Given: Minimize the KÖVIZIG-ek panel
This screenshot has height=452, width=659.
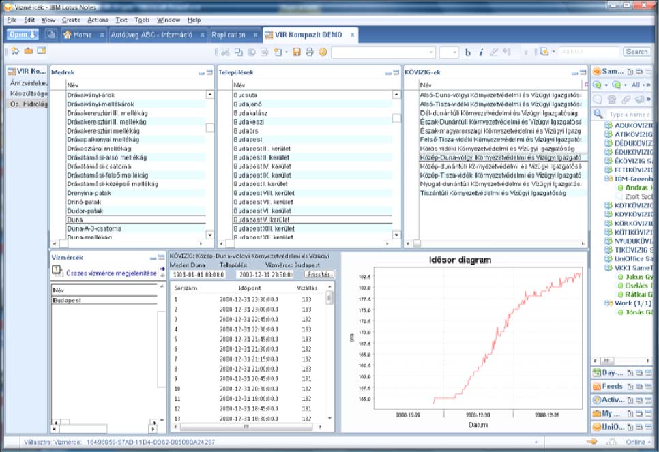Looking at the screenshot, I should 574,73.
